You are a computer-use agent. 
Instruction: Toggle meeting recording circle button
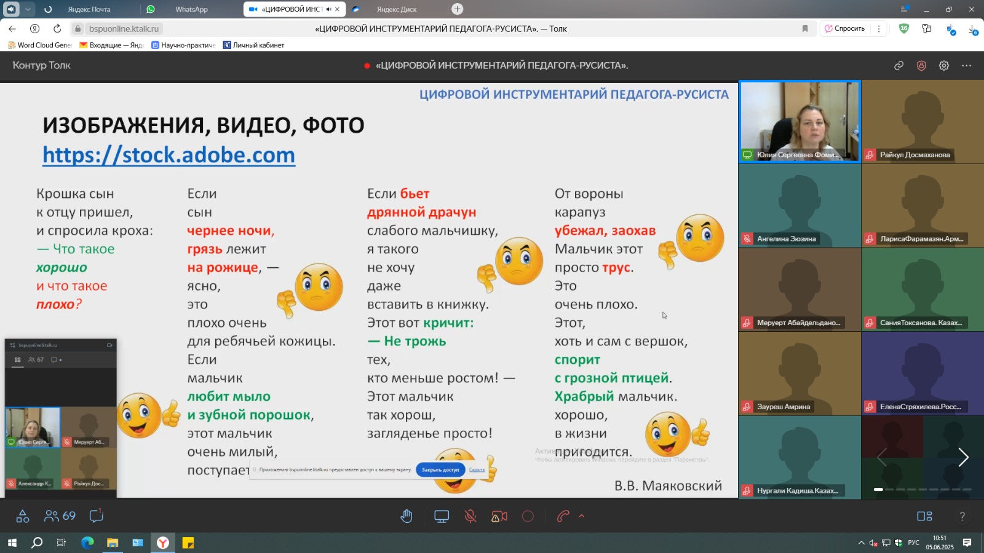tap(528, 516)
